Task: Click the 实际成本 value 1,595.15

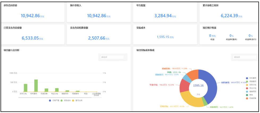Action: [163, 37]
